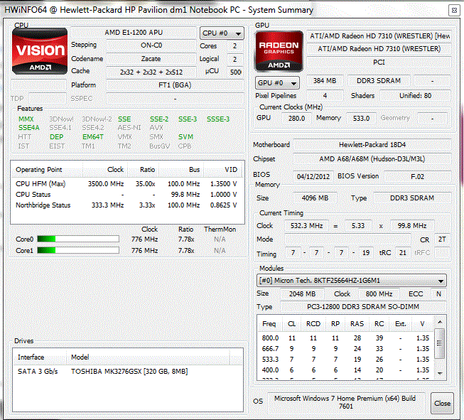Select the 400.0 frequency timing row
Image resolution: width=464 pixels, height=420 pixels.
[x=345, y=370]
